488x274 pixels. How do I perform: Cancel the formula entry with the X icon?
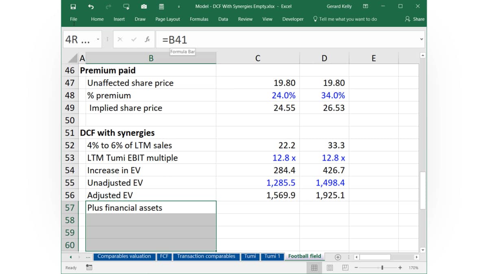point(120,39)
